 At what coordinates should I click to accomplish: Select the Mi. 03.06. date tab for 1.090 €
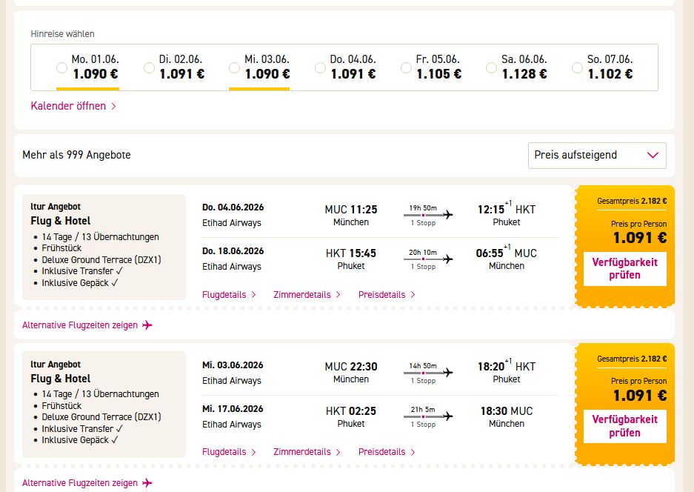(260, 67)
